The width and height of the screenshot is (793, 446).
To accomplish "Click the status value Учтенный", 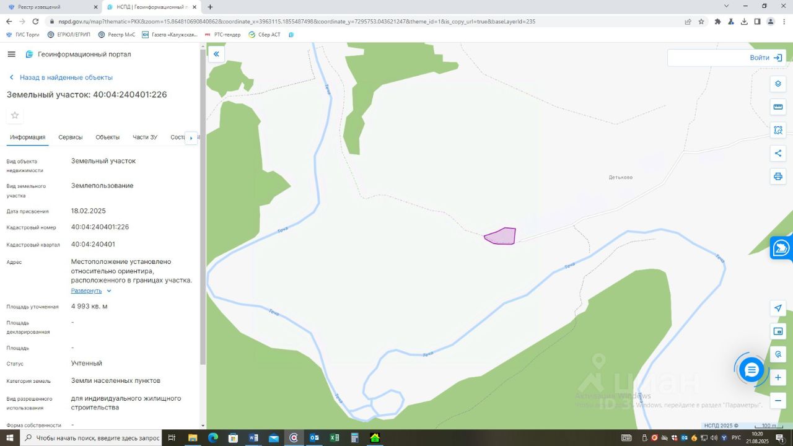I will [87, 363].
